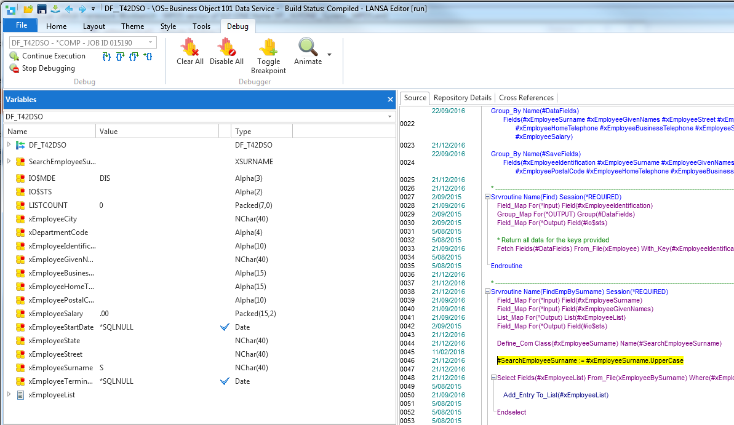This screenshot has height=425, width=734.
Task: Collapse the Srvroutine Name(Find) code block
Action: (487, 197)
